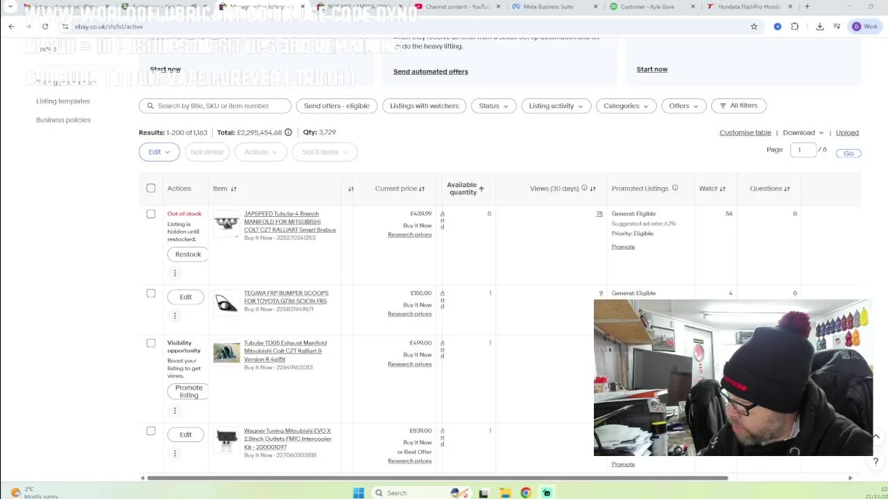888x499 pixels.
Task: Expand the Offers filter dropdown
Action: point(683,106)
